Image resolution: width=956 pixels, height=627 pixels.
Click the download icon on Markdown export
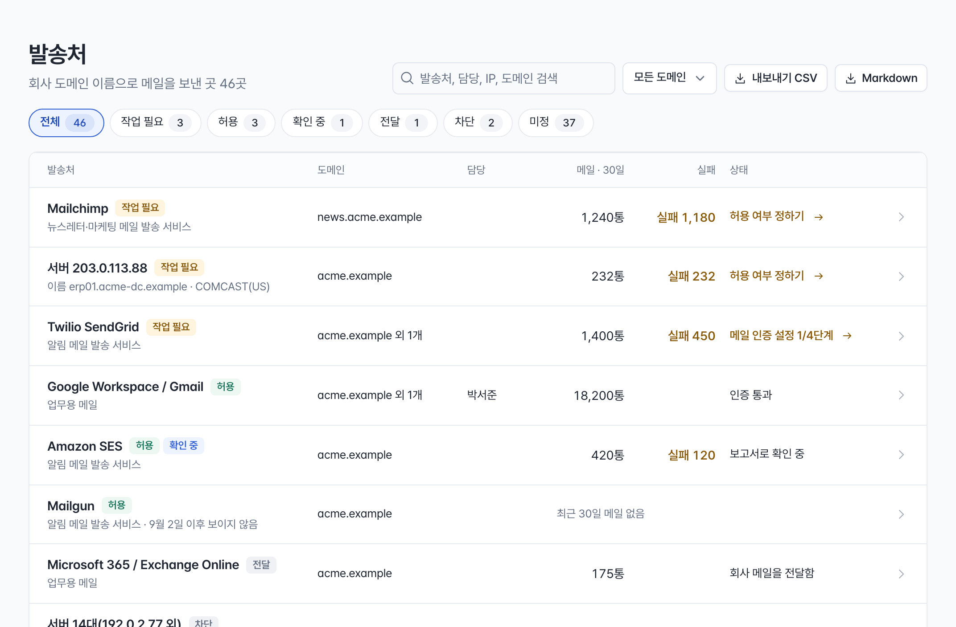[851, 78]
